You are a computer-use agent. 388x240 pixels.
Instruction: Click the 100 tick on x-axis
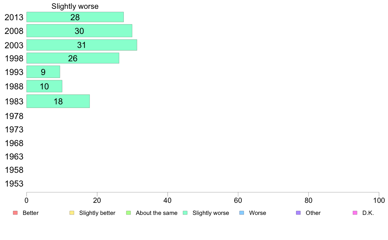379,201
